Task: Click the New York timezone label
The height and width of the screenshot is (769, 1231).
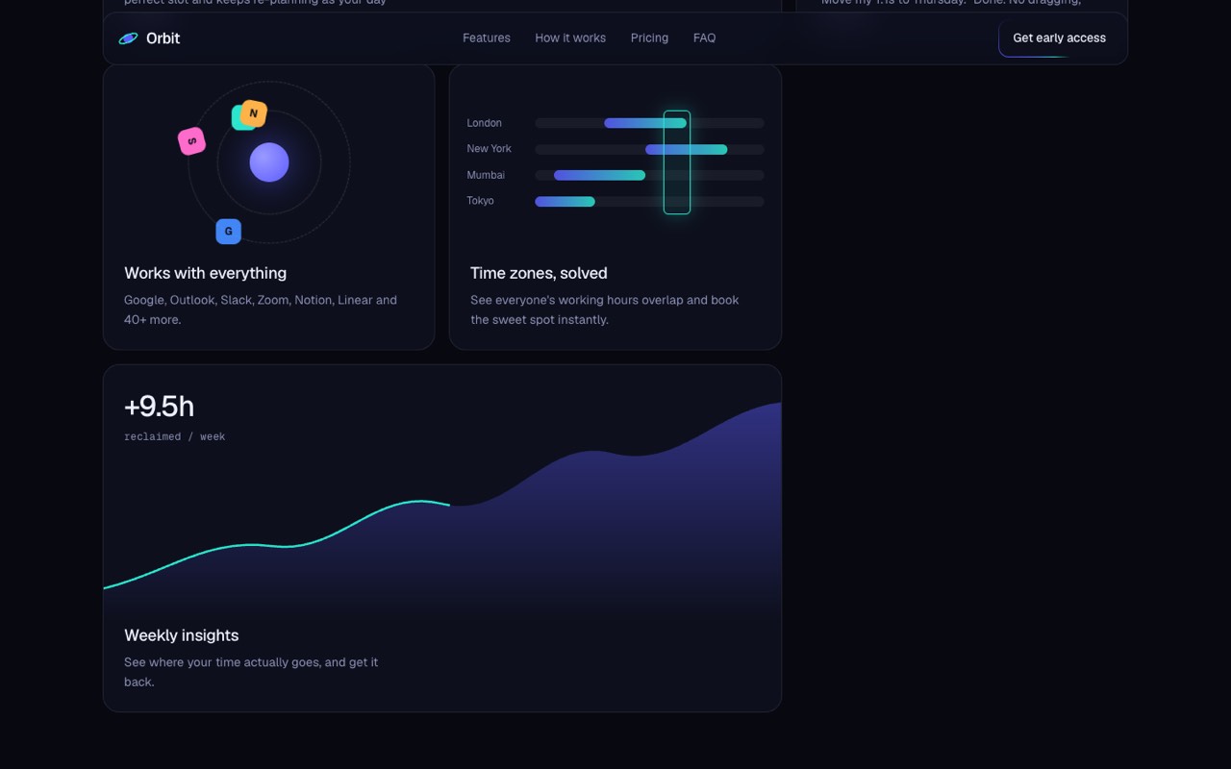Action: click(x=489, y=149)
